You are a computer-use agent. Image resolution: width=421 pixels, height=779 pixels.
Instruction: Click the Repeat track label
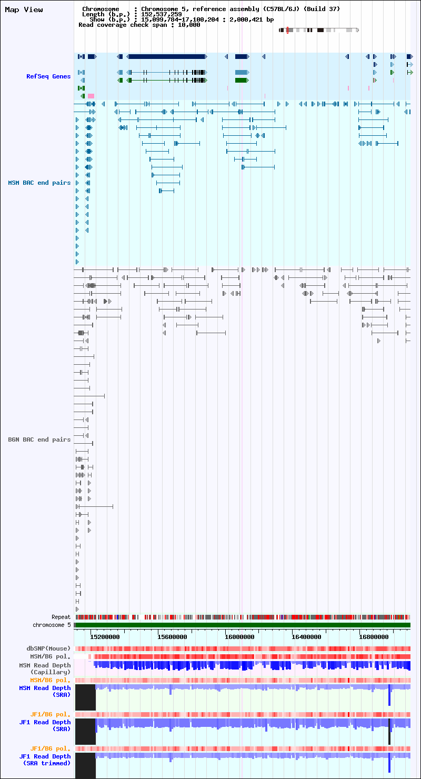[x=61, y=617]
